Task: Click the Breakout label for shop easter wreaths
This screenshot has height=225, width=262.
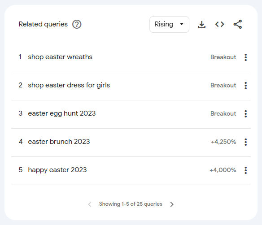Action: tap(223, 57)
